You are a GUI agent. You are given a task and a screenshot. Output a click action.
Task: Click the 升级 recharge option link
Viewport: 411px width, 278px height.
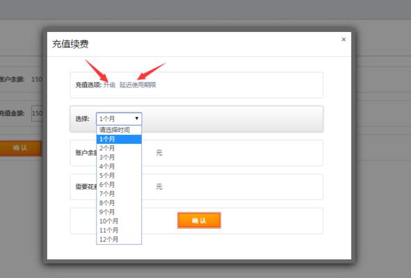[109, 85]
